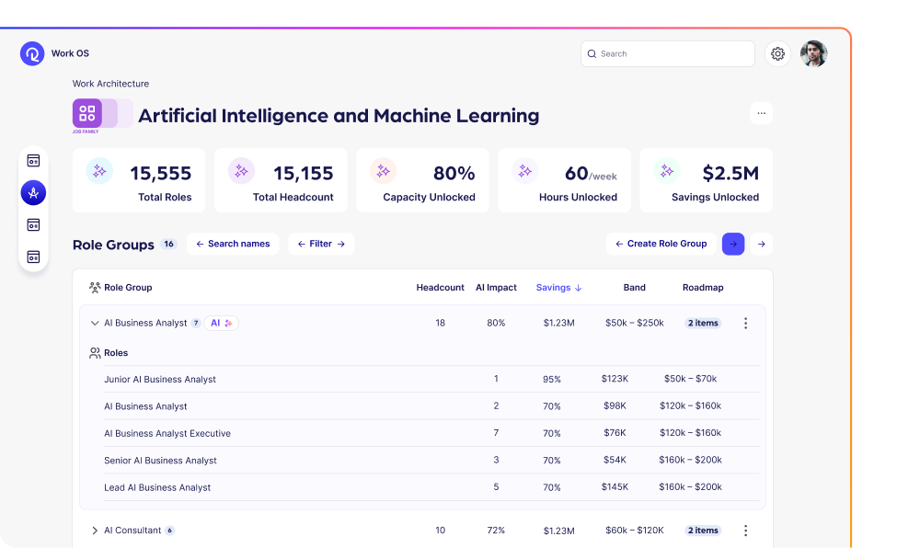Sort by the Savings column header
The height and width of the screenshot is (548, 897).
point(558,288)
